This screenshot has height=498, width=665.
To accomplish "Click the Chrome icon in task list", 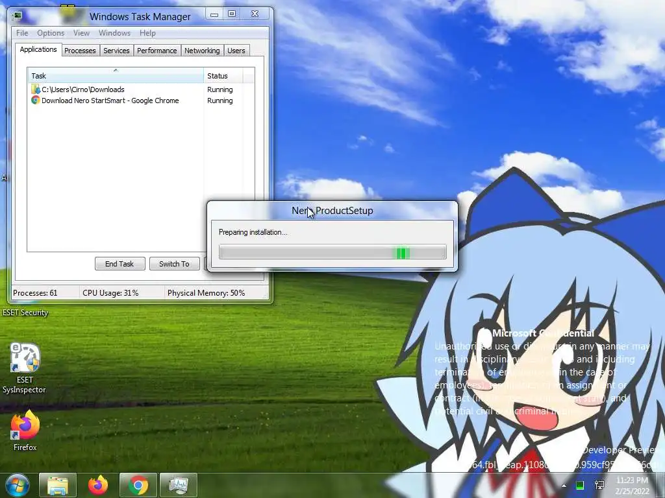I will pyautogui.click(x=36, y=101).
